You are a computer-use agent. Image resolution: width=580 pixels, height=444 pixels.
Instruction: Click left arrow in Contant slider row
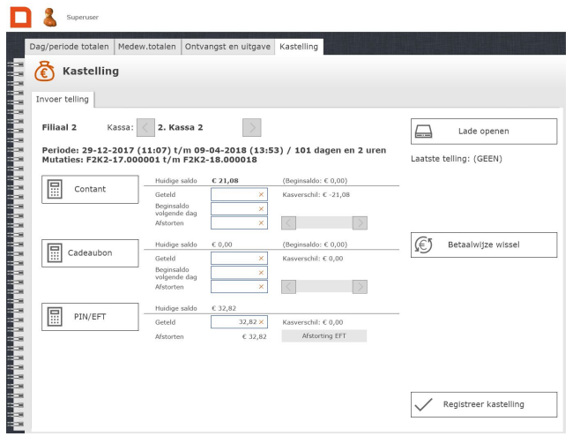click(287, 222)
